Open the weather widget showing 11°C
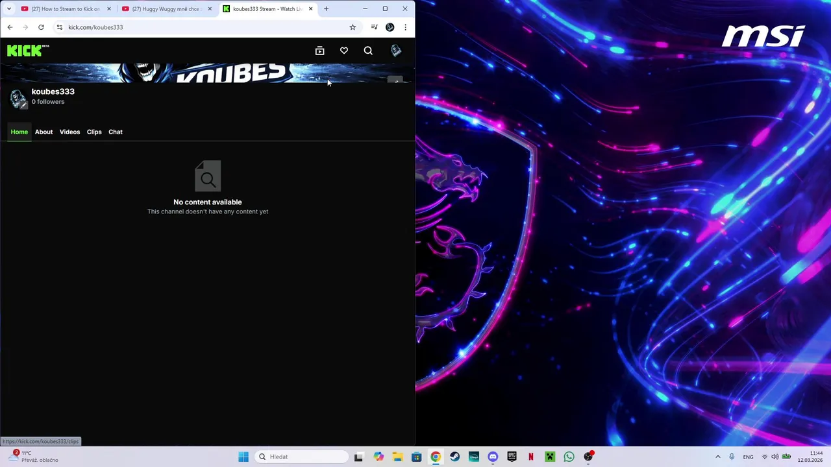This screenshot has height=467, width=831. [34, 457]
